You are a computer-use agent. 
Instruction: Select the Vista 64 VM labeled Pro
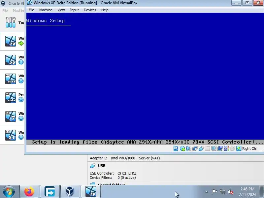coord(11,98)
